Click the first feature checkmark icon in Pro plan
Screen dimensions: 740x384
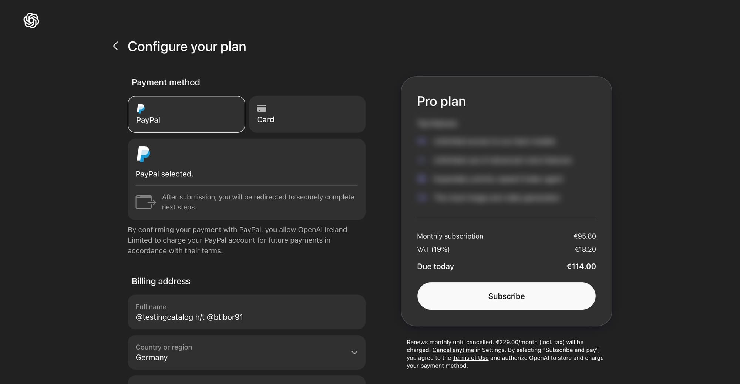[422, 141]
